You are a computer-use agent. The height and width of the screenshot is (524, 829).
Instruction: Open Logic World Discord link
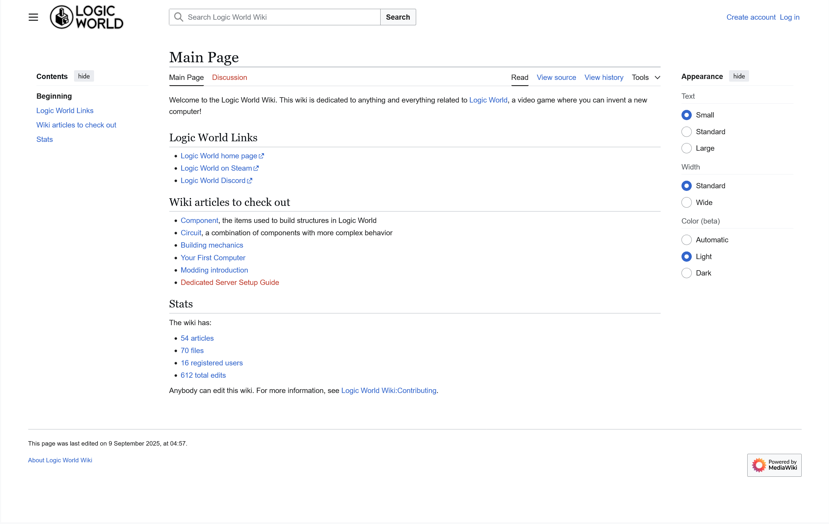click(x=216, y=181)
